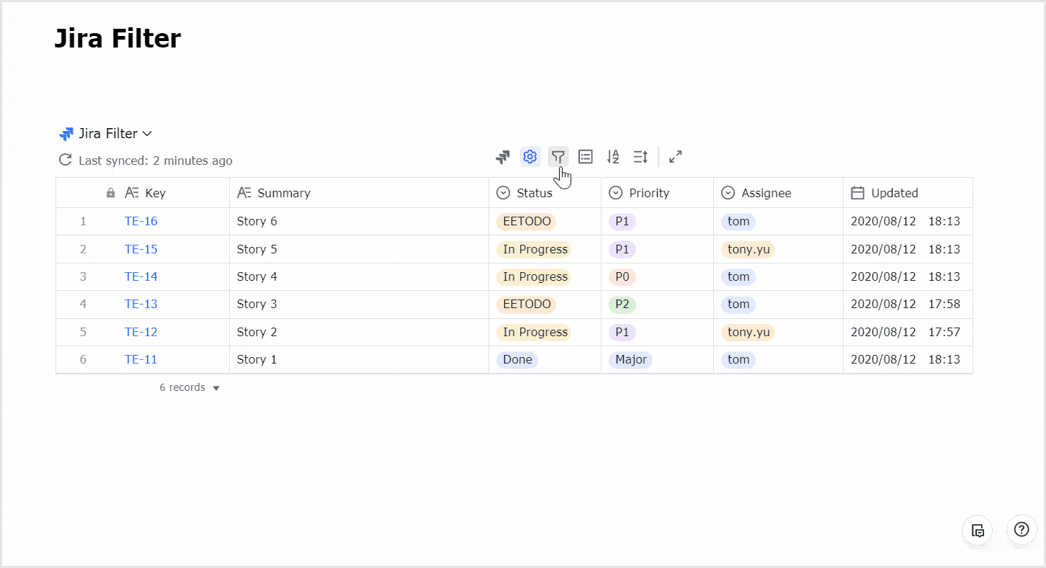Click the blue sync settings gear icon
The height and width of the screenshot is (568, 1046).
[530, 156]
